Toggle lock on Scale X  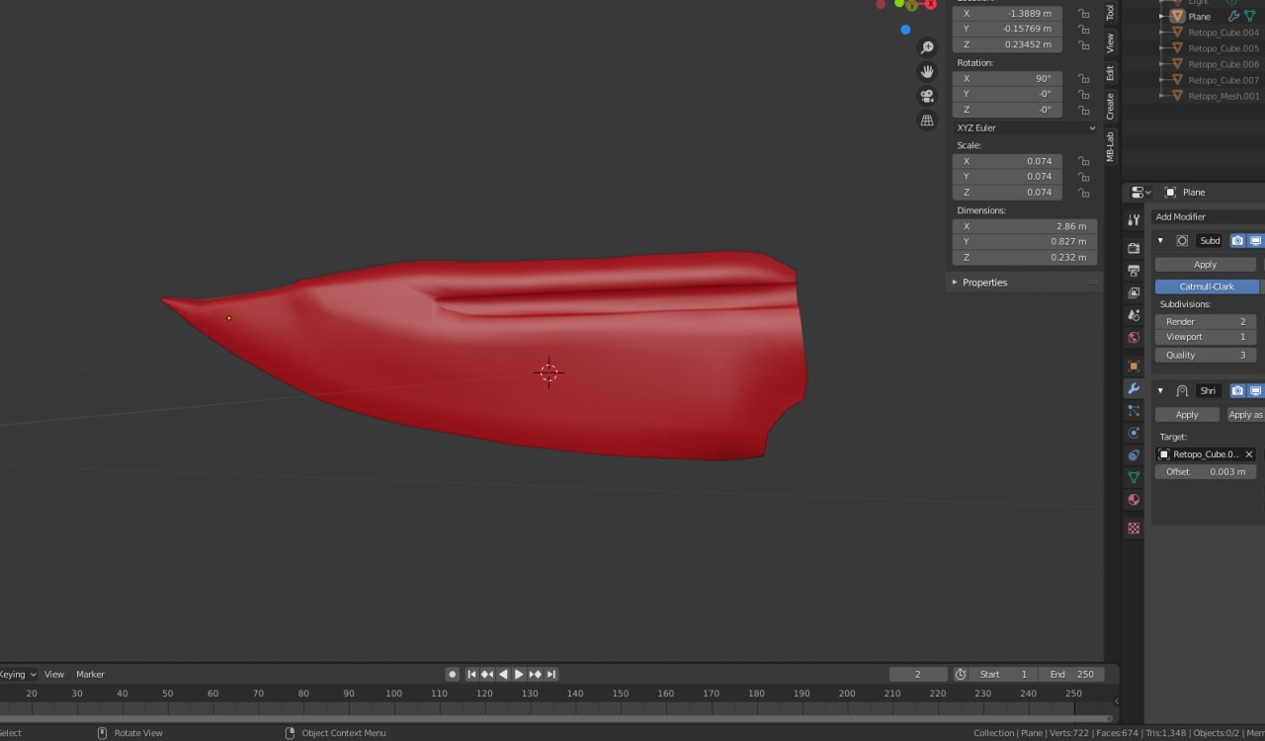click(1084, 161)
